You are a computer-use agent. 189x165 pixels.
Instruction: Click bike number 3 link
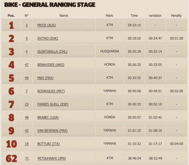coord(27,25)
